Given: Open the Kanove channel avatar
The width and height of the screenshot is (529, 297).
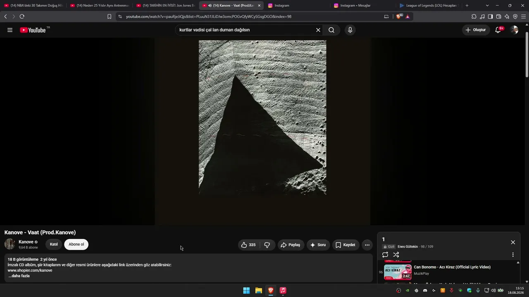Looking at the screenshot, I should point(10,244).
